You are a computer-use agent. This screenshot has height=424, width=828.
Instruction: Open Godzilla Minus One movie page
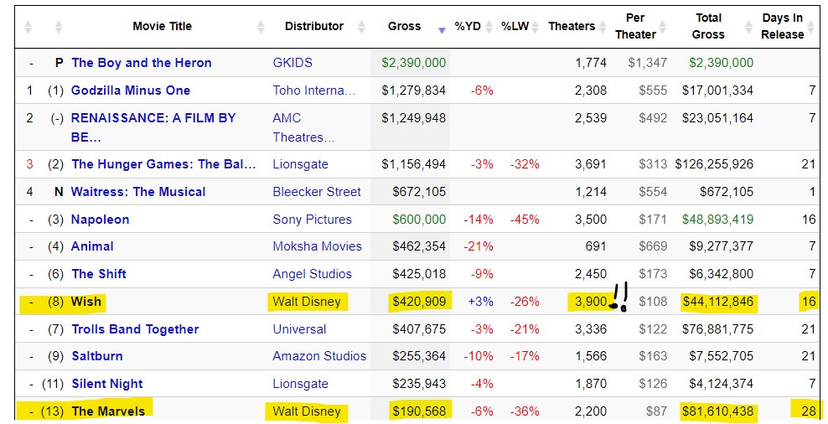131,90
